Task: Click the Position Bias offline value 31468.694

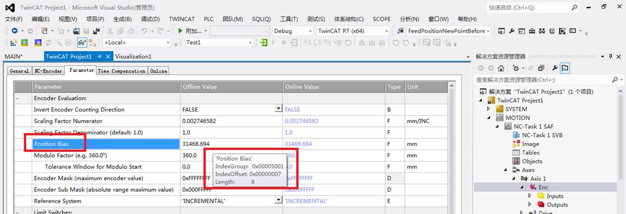Action: 196,144
